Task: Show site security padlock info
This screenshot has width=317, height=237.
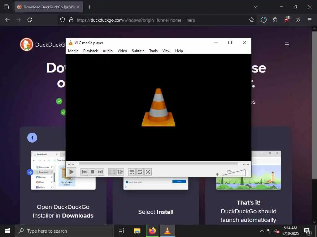Action: [x=71, y=20]
